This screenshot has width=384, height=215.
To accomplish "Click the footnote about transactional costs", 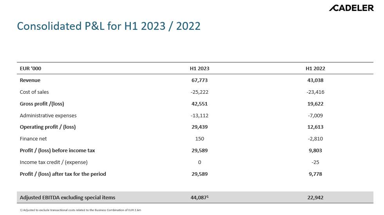I will [x=80, y=210].
